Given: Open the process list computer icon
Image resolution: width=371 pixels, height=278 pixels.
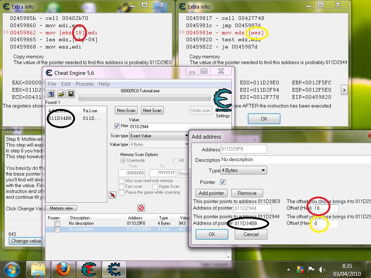Looking at the screenshot, I should coord(51,94).
